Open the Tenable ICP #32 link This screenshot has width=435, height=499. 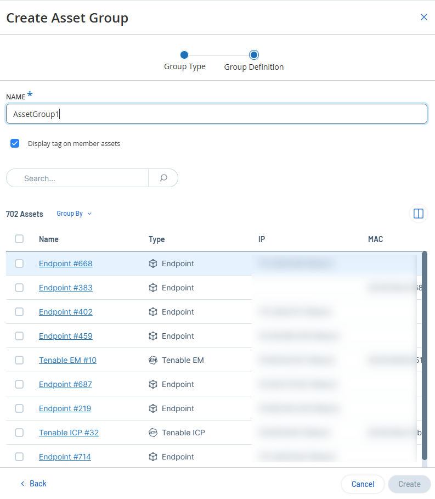pos(69,433)
